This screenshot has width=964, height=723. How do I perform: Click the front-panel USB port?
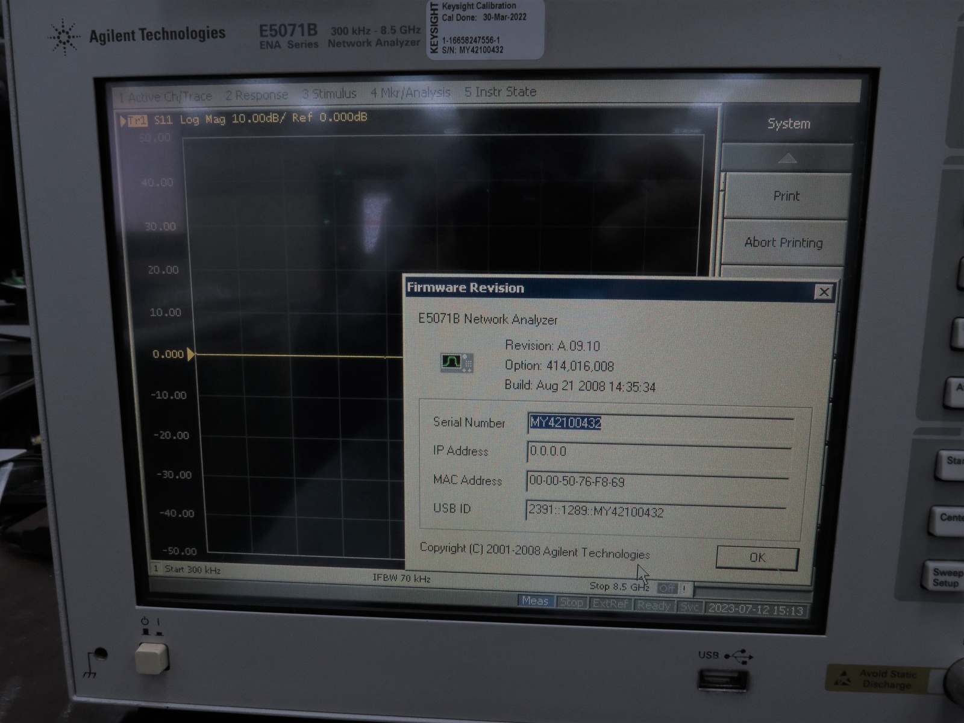(x=722, y=680)
